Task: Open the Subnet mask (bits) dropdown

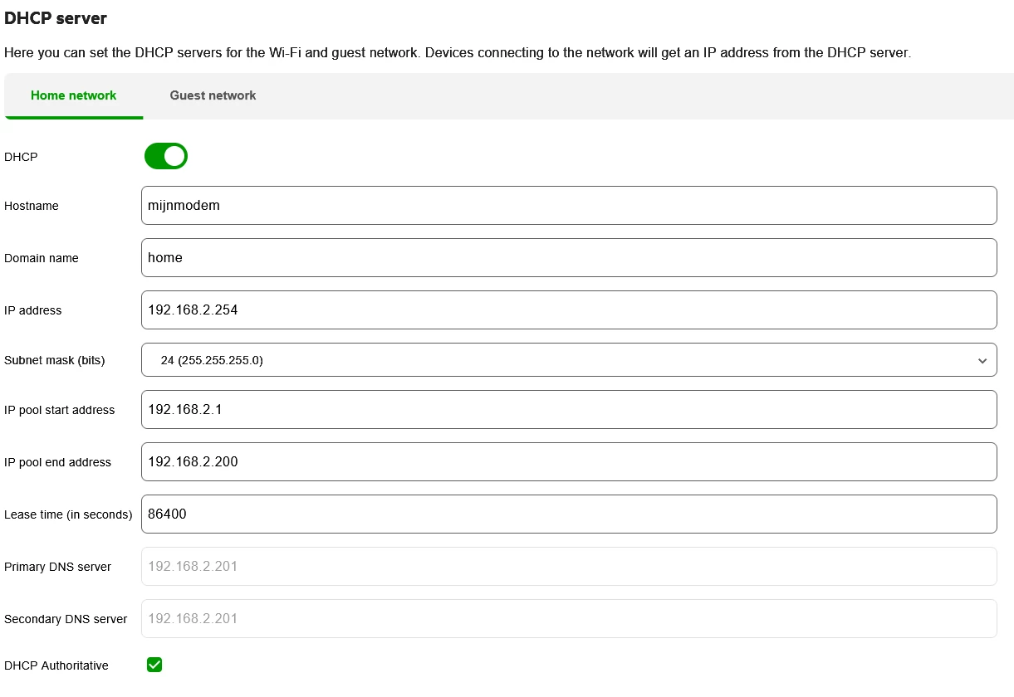Action: tap(568, 360)
